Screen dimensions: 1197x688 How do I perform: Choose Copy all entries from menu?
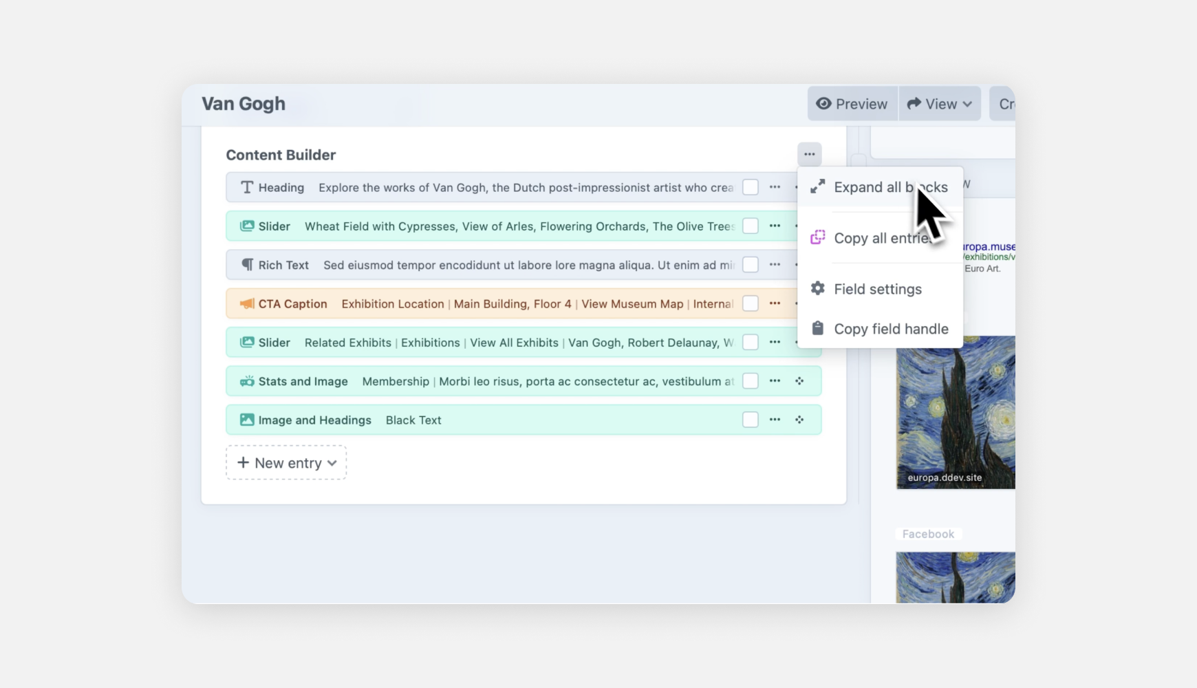click(880, 238)
